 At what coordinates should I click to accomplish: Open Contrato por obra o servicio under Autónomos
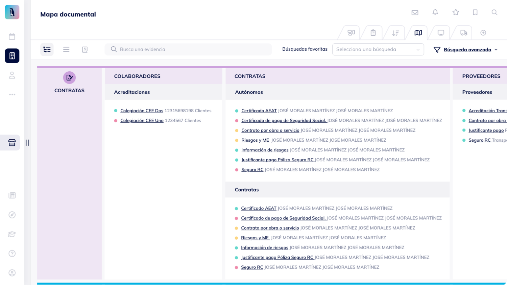[270, 130]
